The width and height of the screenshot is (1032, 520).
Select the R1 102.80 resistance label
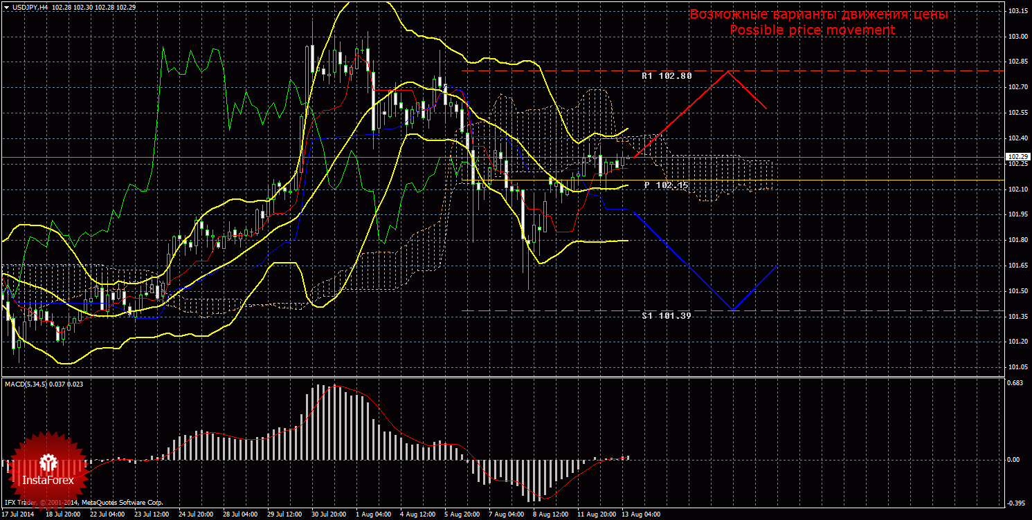coord(667,76)
